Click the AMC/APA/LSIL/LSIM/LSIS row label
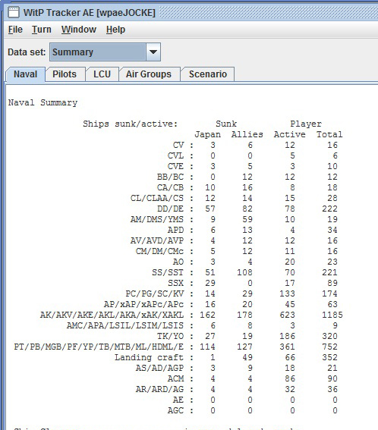 125,325
